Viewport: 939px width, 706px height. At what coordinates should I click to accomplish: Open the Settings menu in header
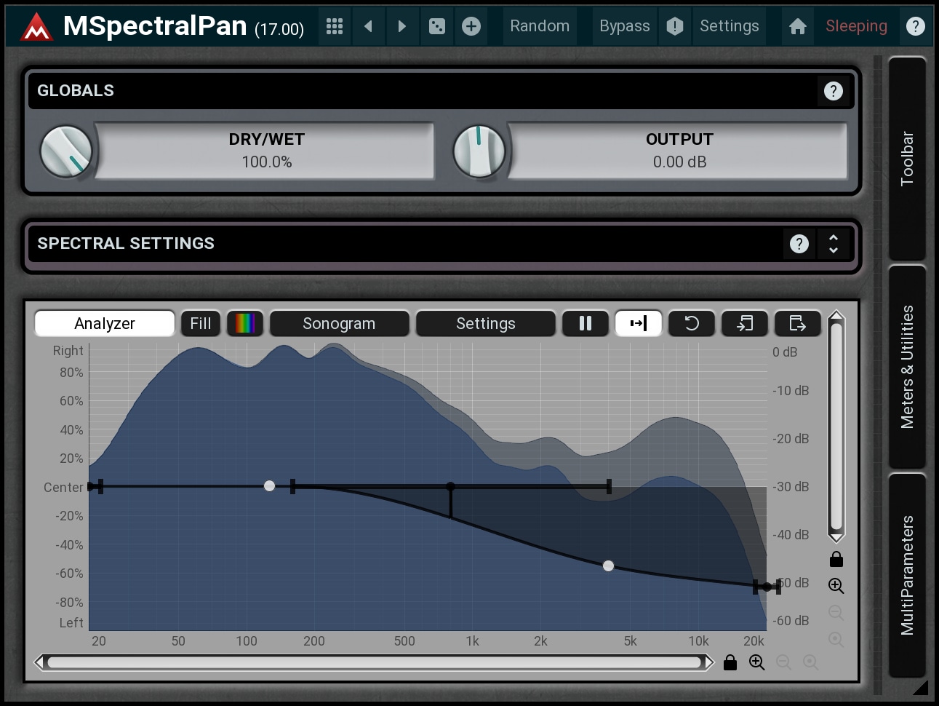[x=729, y=26]
